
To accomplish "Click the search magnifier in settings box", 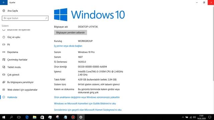I will (x=46, y=18).
